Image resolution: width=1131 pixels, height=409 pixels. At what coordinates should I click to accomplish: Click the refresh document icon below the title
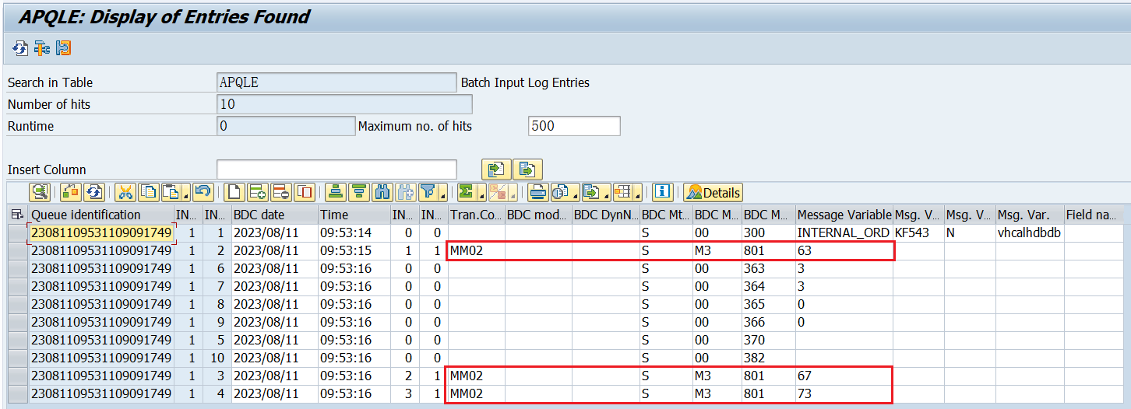[x=19, y=48]
